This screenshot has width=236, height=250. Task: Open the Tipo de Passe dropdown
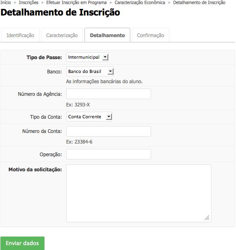coord(87,57)
